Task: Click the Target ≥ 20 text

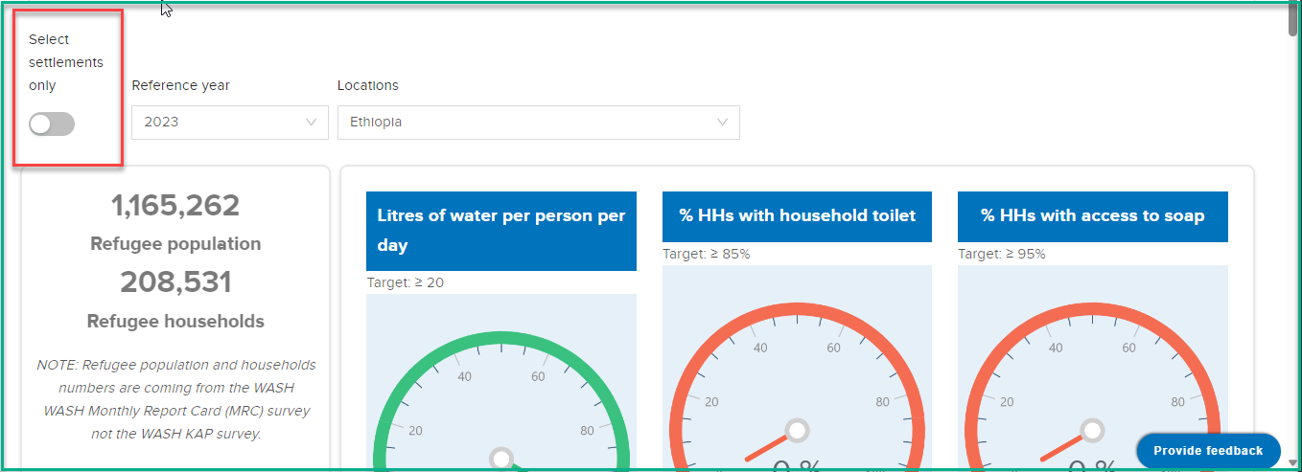Action: pyautogui.click(x=406, y=282)
